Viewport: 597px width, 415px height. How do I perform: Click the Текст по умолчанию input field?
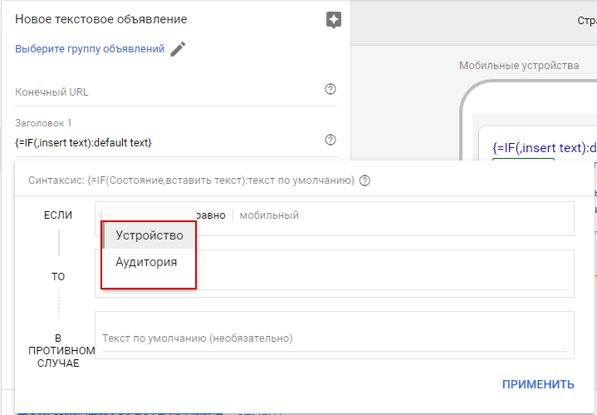tap(335, 338)
